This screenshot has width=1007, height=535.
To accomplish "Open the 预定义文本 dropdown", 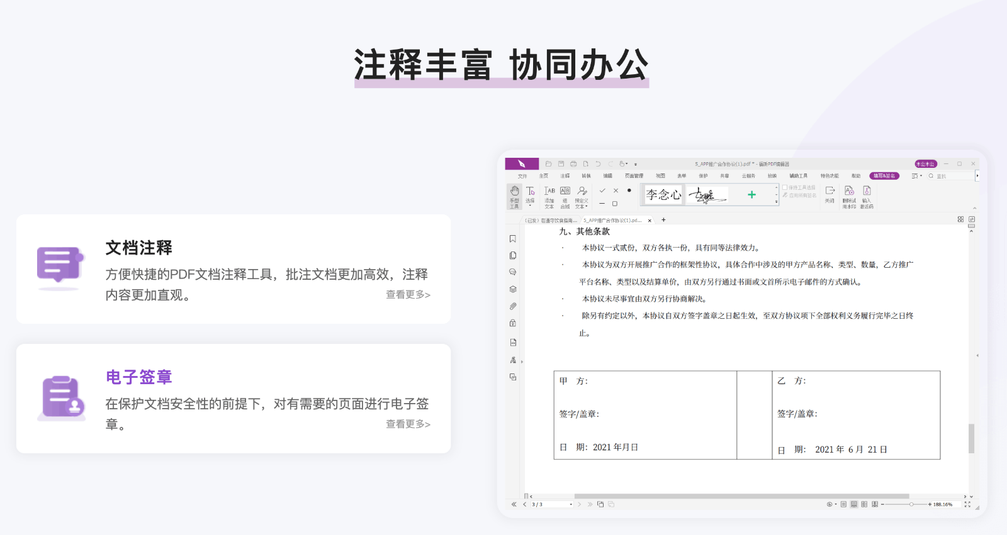I will pyautogui.click(x=582, y=197).
